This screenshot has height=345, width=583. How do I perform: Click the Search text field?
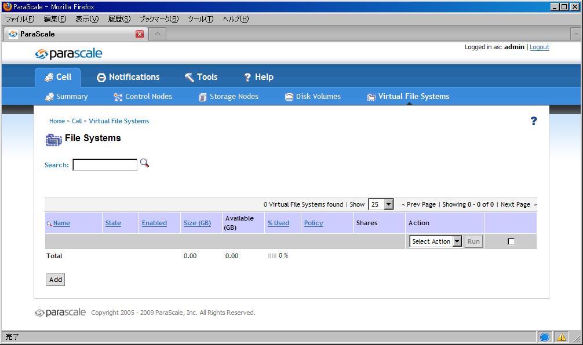coord(105,165)
